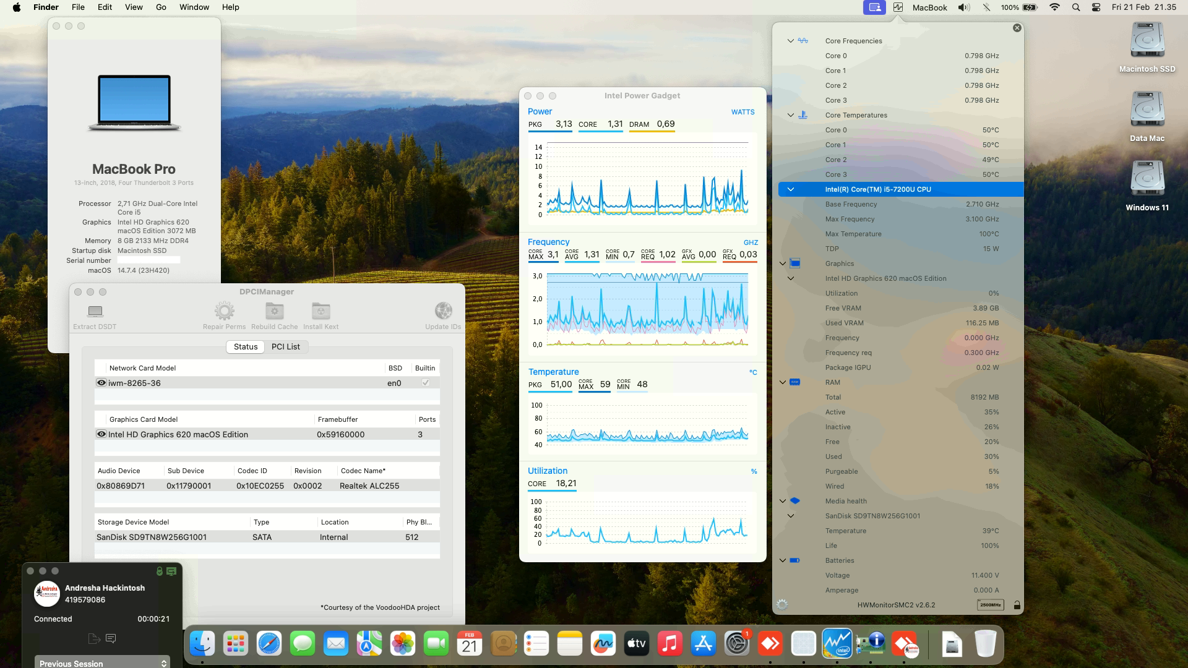Collapse Intel HD Graphics 620 macOS Edition subsection
The width and height of the screenshot is (1188, 668).
click(x=790, y=278)
